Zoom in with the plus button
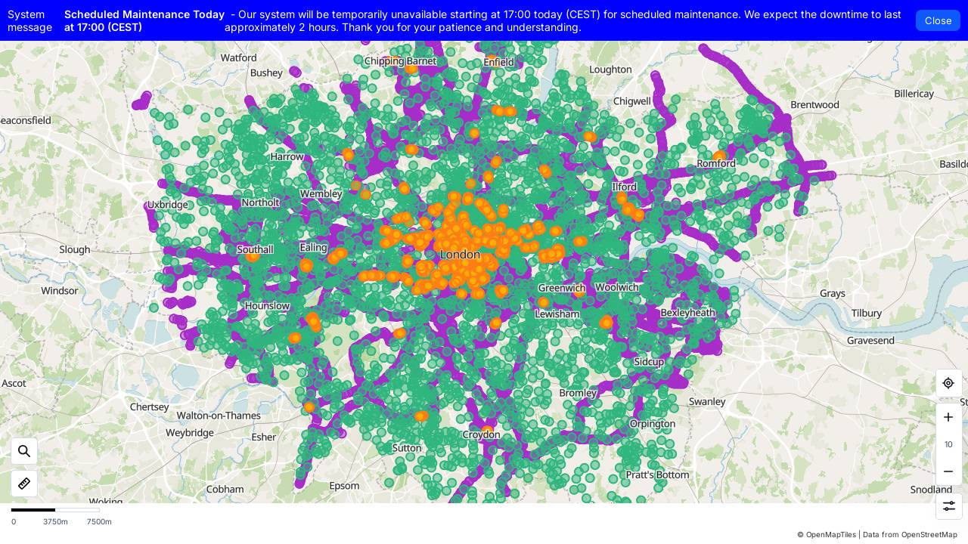The width and height of the screenshot is (968, 544). pos(948,417)
